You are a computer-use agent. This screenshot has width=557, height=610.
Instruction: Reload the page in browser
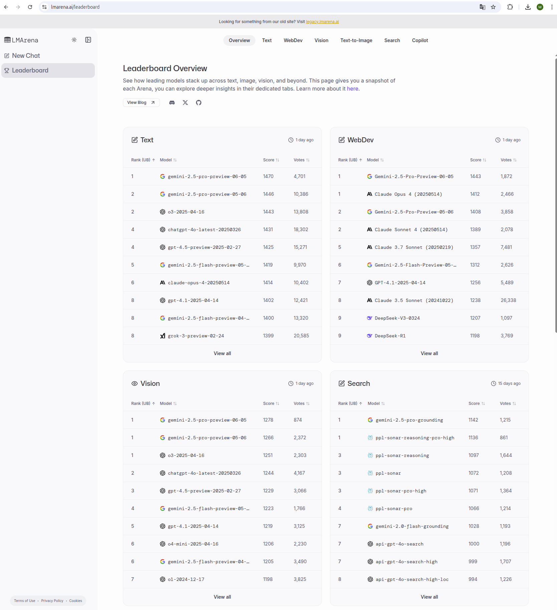(30, 7)
